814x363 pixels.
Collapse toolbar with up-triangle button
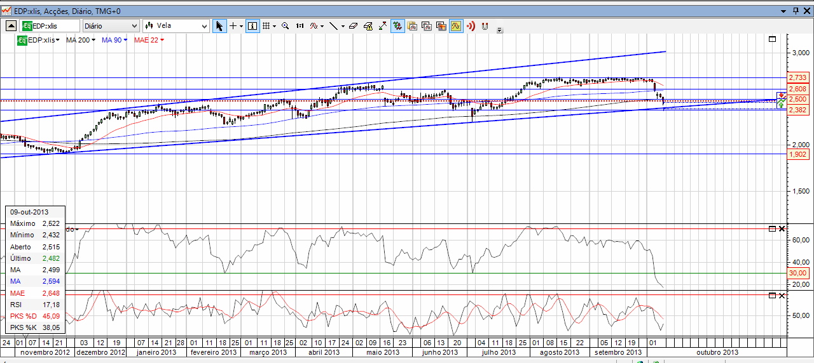point(11,26)
